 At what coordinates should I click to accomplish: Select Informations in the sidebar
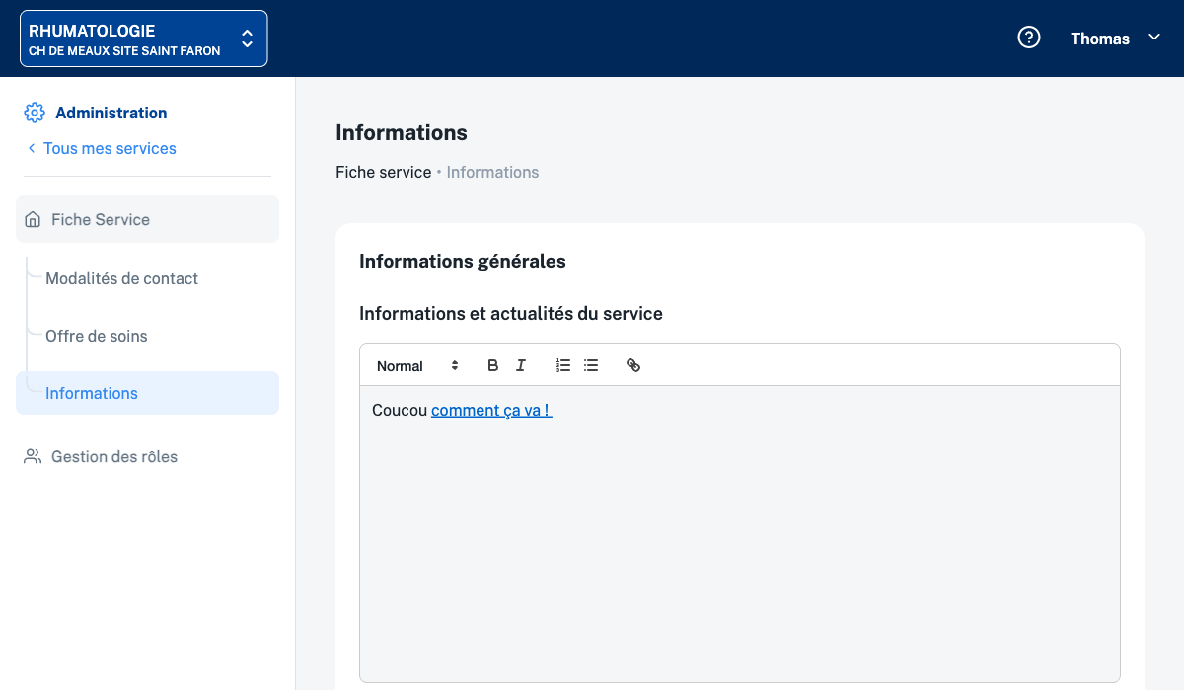92,393
